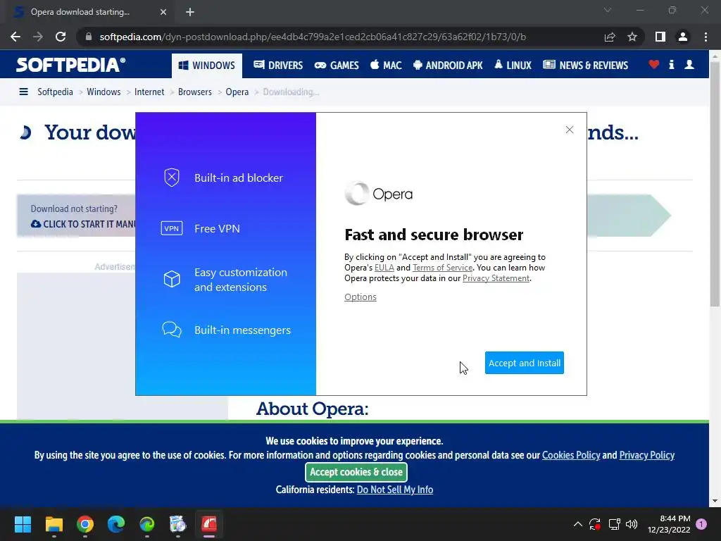Select the Games category

coord(337,66)
